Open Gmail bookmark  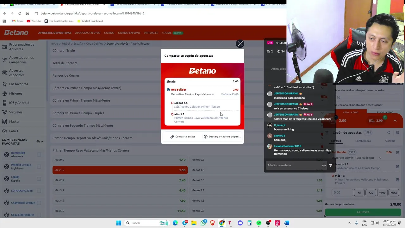coord(18,21)
